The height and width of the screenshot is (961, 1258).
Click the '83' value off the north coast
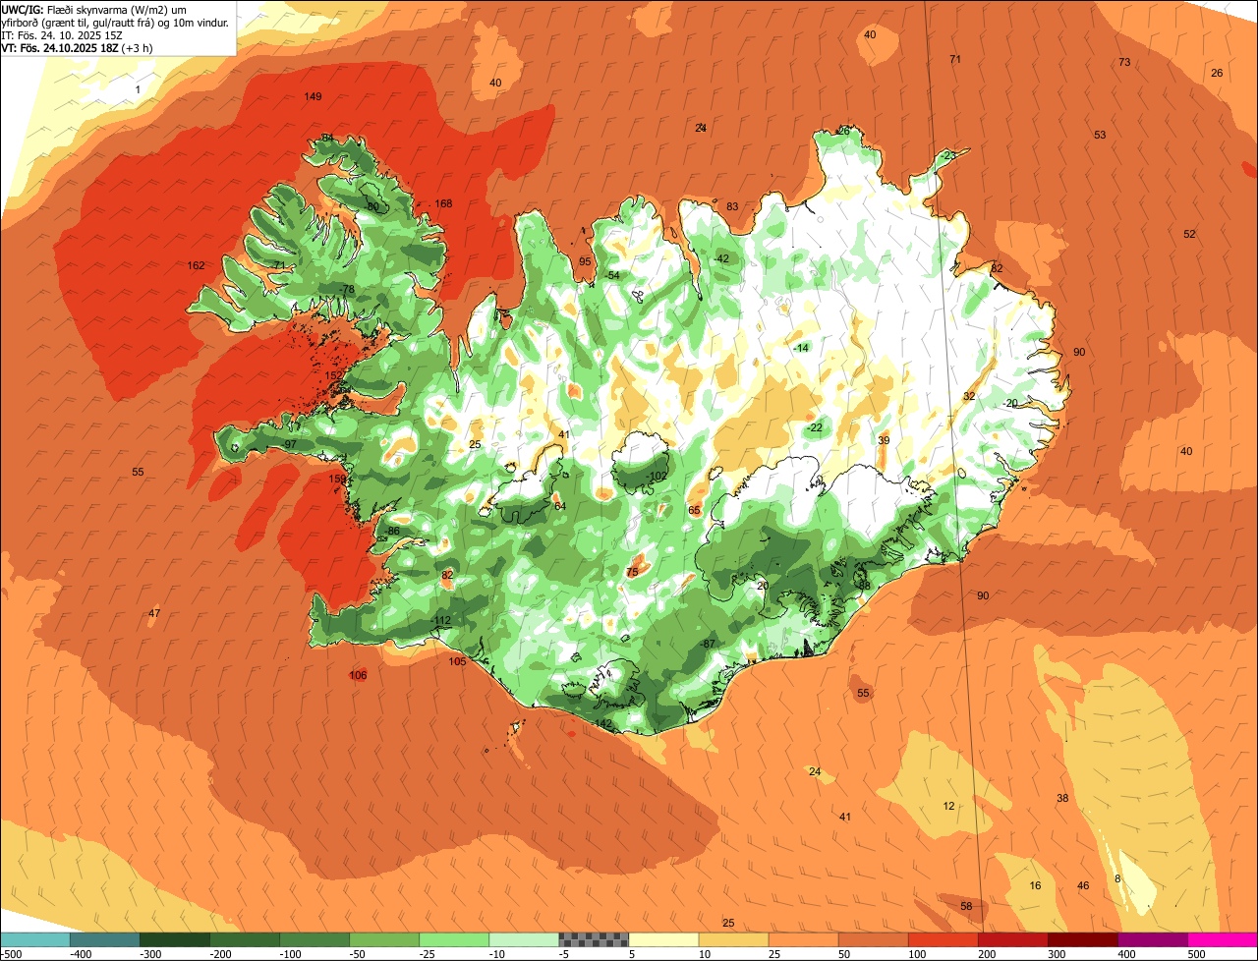pos(732,206)
